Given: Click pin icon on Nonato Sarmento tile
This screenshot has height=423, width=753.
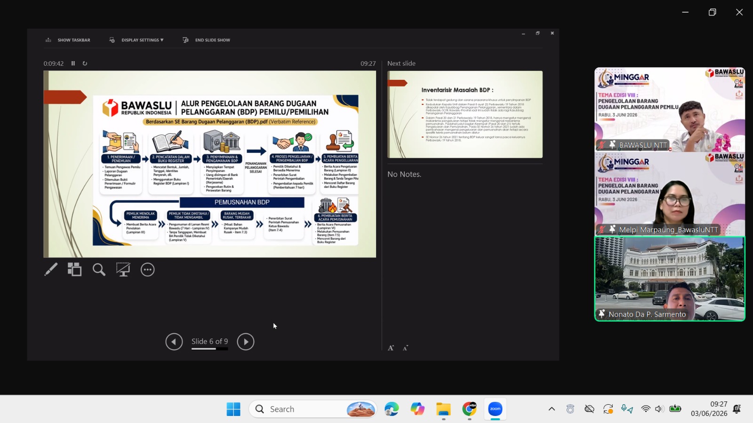Looking at the screenshot, I should (x=602, y=314).
